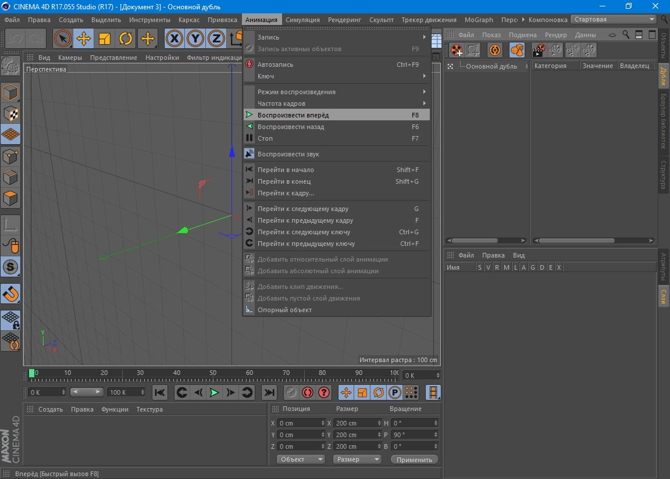
Task: Click the Go to Start playback button
Action: tap(160, 392)
